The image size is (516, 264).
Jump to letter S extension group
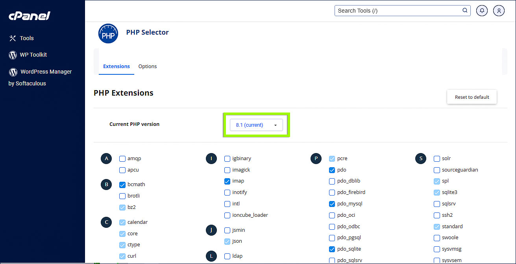421,159
